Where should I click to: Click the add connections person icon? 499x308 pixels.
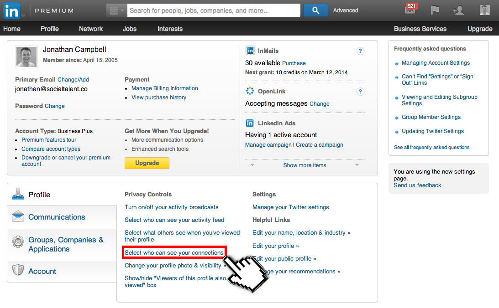coord(458,10)
